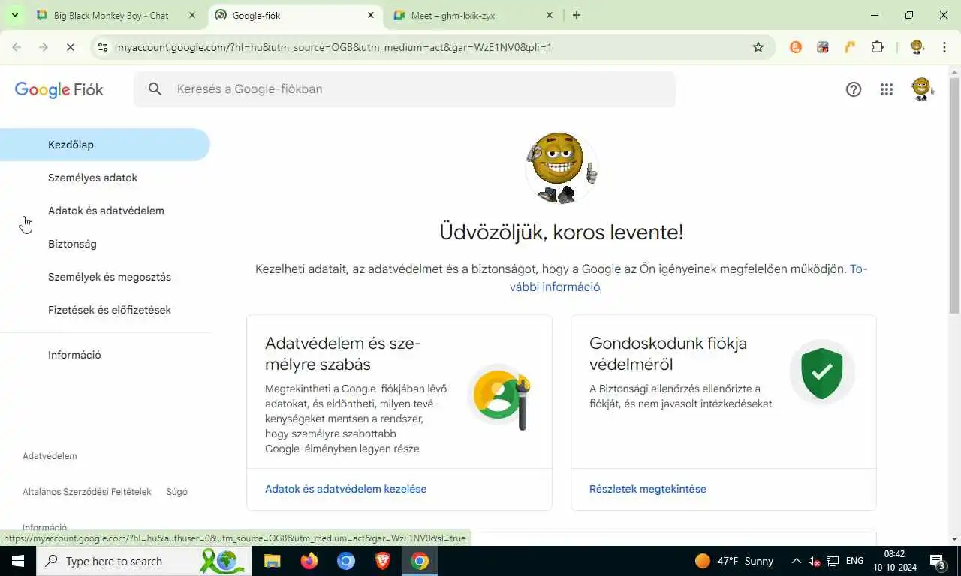
Task: Open a new browser tab
Action: coord(577,15)
